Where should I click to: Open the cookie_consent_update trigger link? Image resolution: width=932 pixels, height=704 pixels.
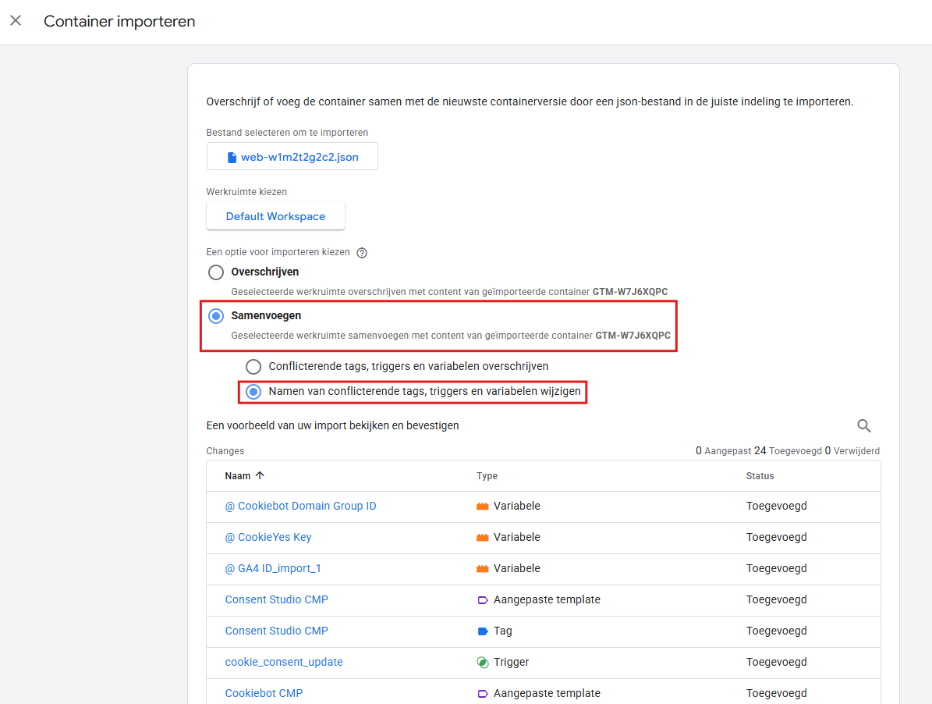click(x=284, y=662)
